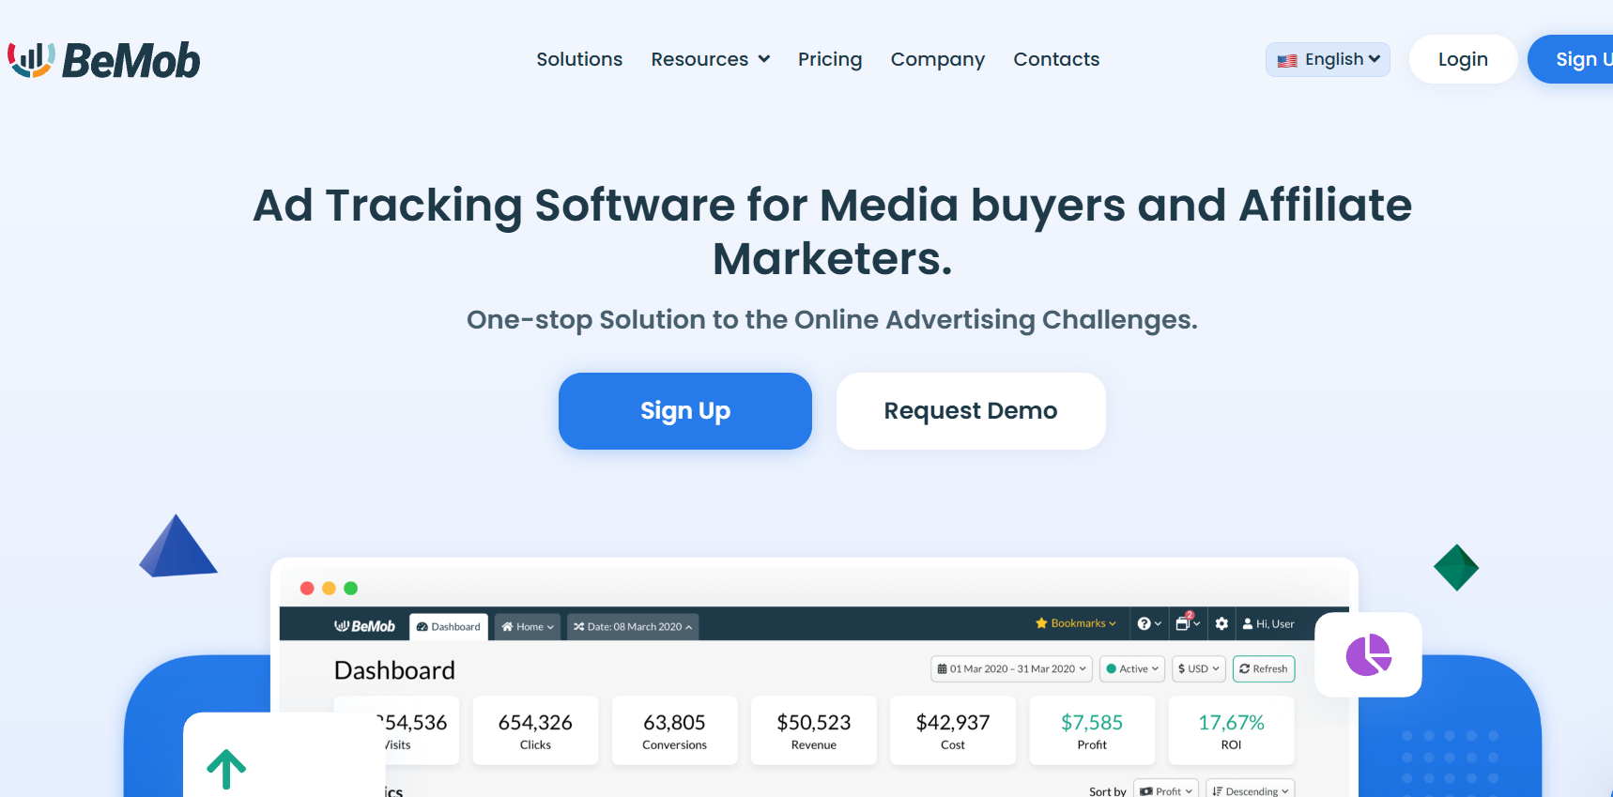The width and height of the screenshot is (1613, 797).
Task: Click the headline Ad Tracking Software for Media buyers
Action: pyautogui.click(x=833, y=231)
